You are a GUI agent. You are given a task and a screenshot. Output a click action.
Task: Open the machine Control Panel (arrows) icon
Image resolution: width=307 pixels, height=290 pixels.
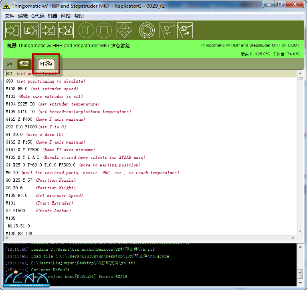pos(124,30)
